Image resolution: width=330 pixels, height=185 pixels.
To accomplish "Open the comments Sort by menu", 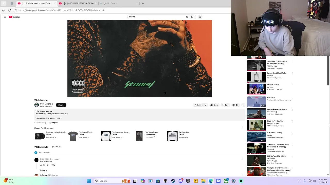I will (x=56, y=147).
